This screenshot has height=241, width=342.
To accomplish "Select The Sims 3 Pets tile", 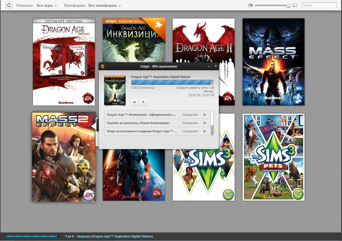I will tap(273, 157).
